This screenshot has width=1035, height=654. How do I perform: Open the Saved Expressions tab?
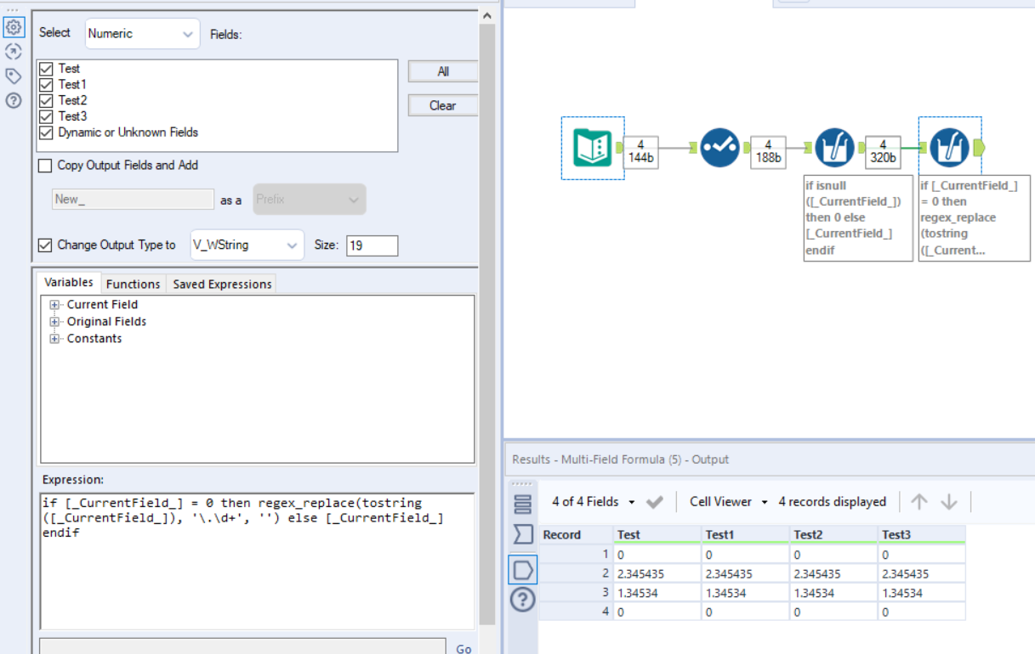coord(221,284)
